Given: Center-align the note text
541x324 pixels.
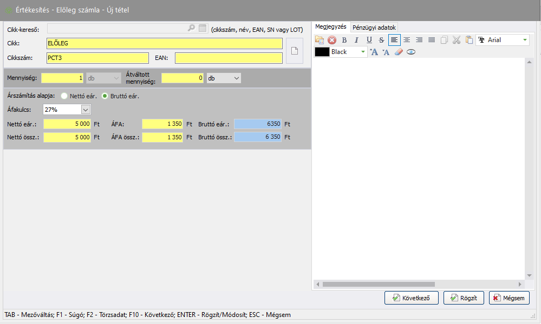Looking at the screenshot, I should click(407, 40).
